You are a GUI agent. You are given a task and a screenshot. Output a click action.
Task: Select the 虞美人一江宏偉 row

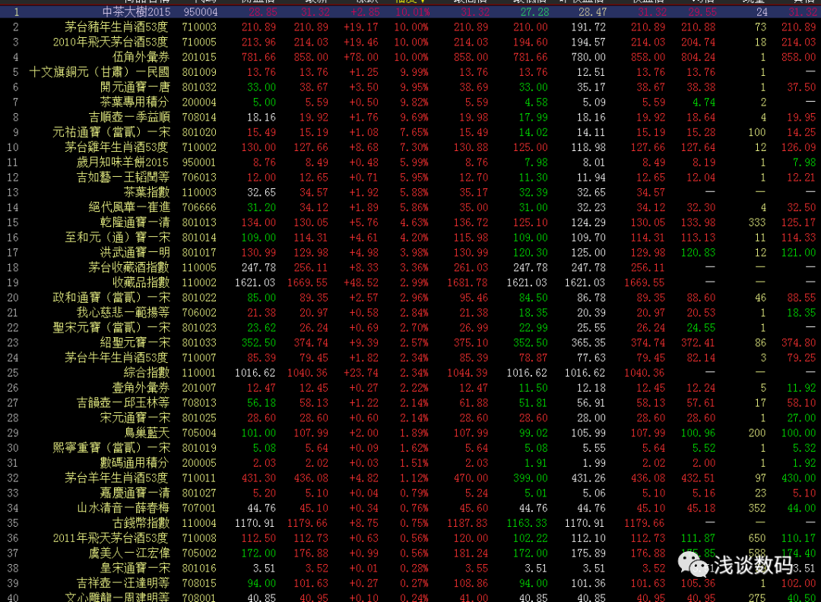[129, 553]
